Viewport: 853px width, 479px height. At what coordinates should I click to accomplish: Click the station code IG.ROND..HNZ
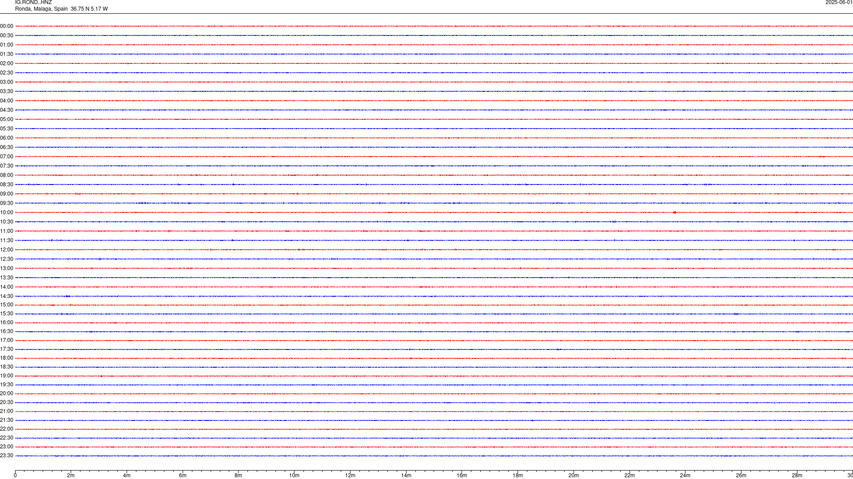point(33,2)
